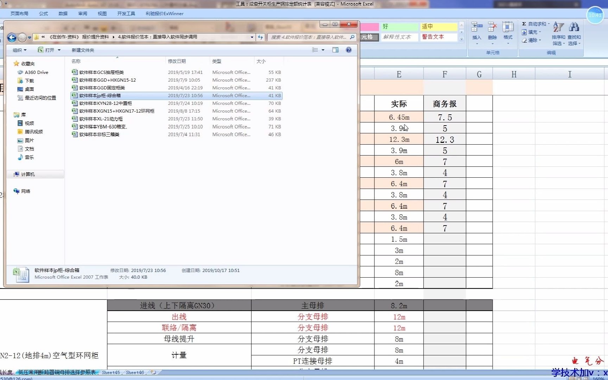Open the recent pages dropdown beside forward arrow
Screen dimensions: 608x380
pos(30,37)
